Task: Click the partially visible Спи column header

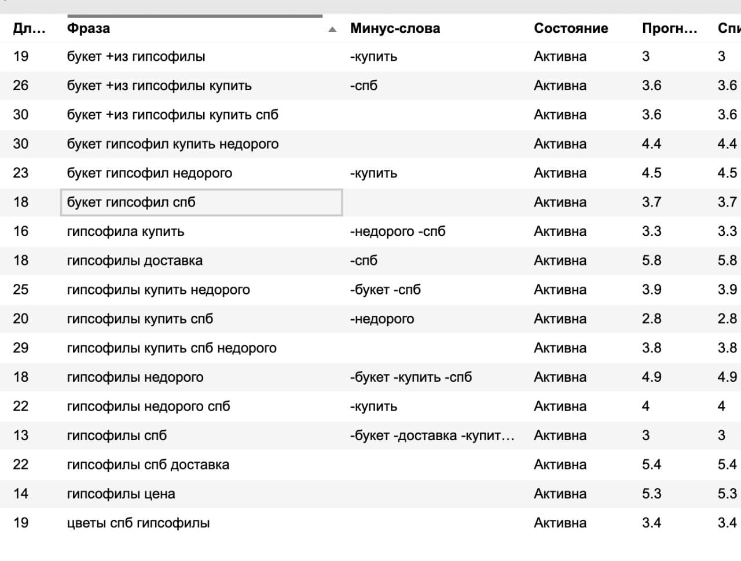Action: click(728, 28)
